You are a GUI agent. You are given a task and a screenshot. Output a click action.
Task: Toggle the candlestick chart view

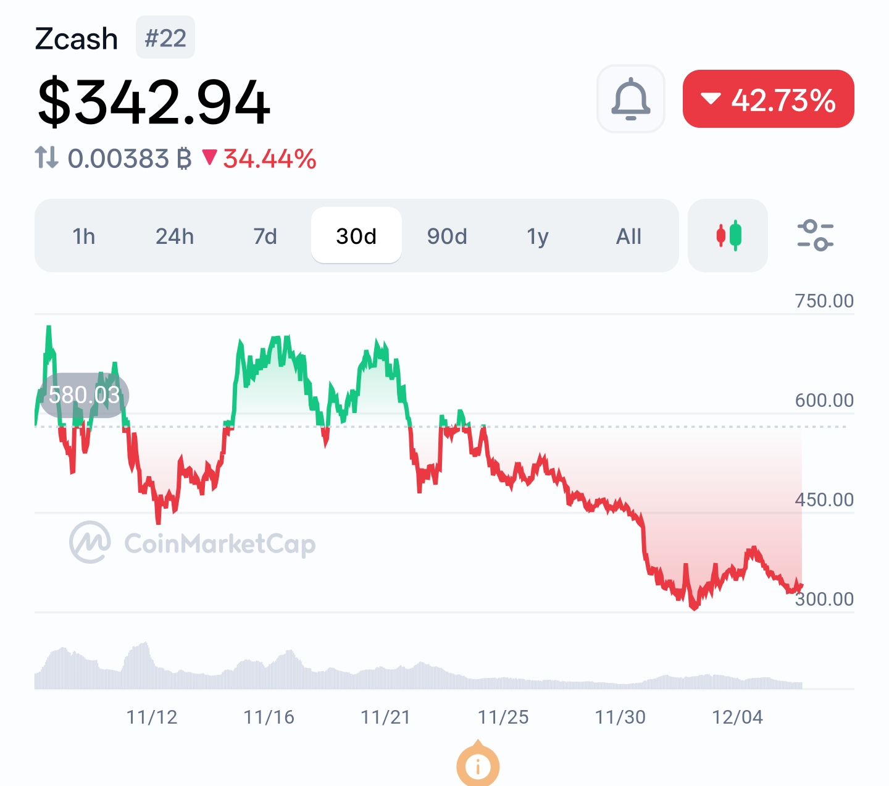[x=728, y=236]
